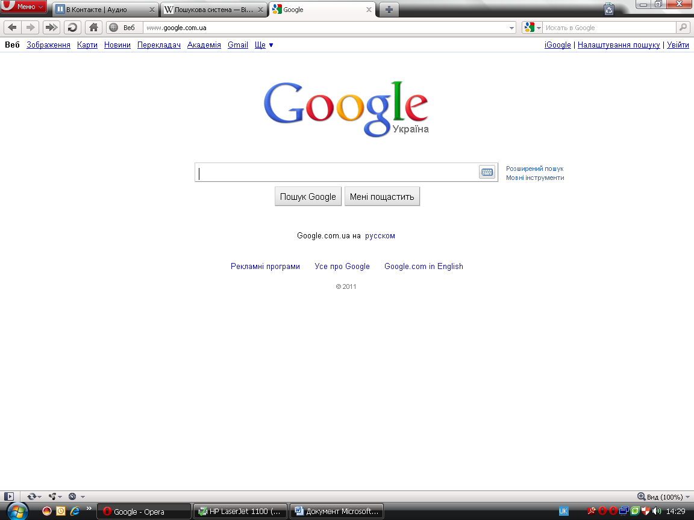
Task: Close the Google tab
Action: click(369, 10)
